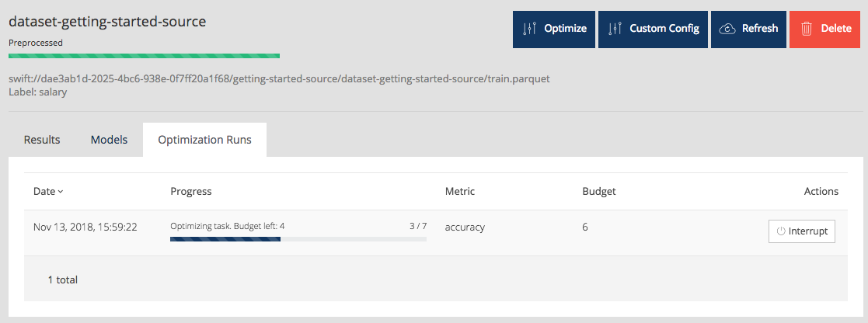Click the accuracy metric cell
Viewport: 868px width, 323px height.
[x=465, y=227]
